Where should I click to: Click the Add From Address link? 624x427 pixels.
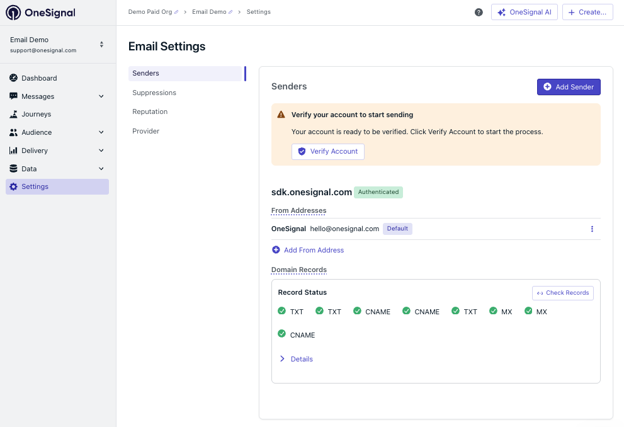(x=314, y=250)
